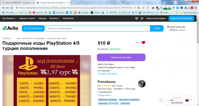This screenshot has height=106, width=199.
Task: Click the Get Premium link
Action: [x=177, y=102]
